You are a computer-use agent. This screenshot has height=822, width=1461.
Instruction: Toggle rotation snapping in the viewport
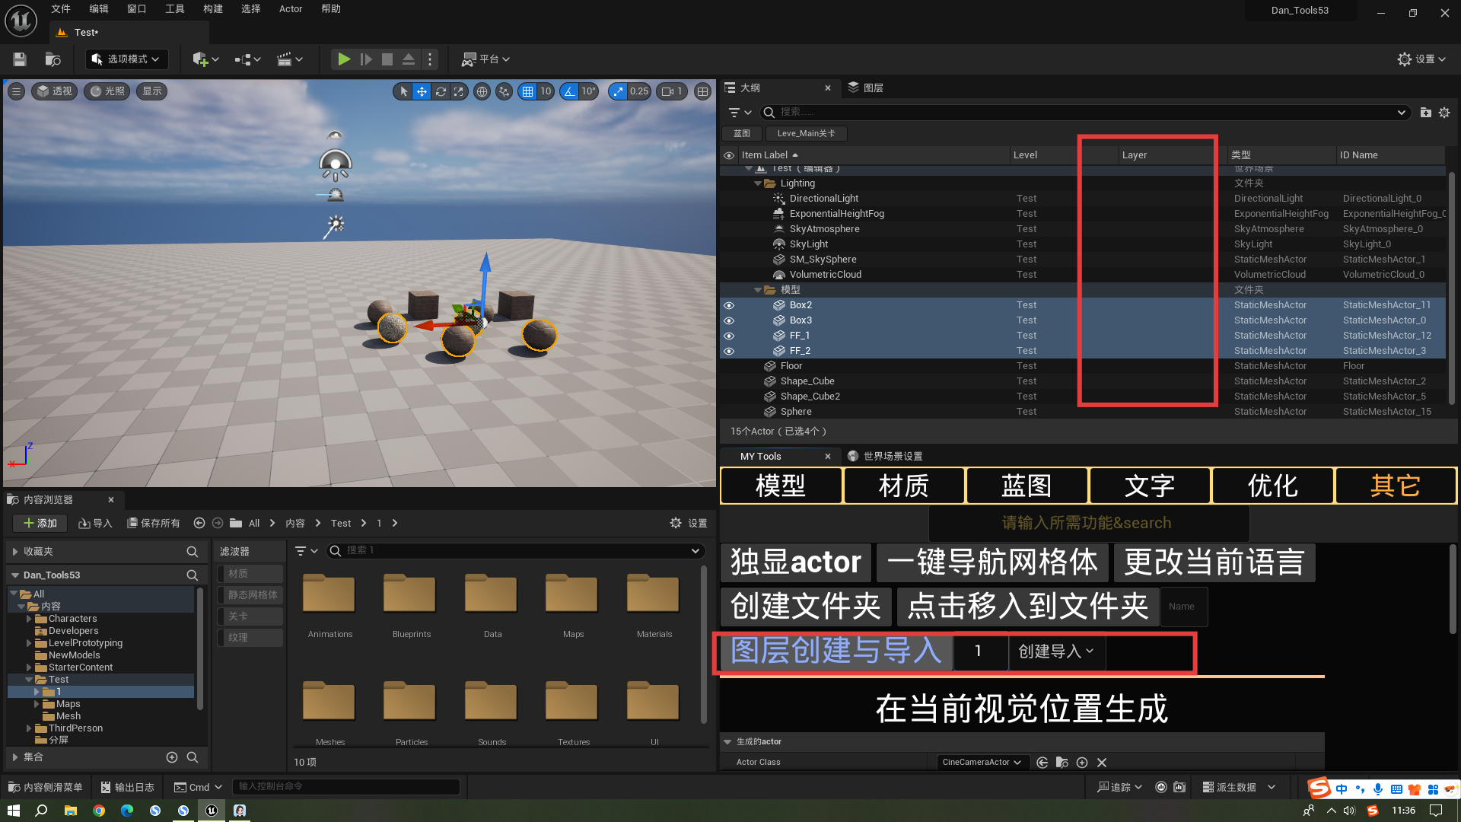coord(568,91)
